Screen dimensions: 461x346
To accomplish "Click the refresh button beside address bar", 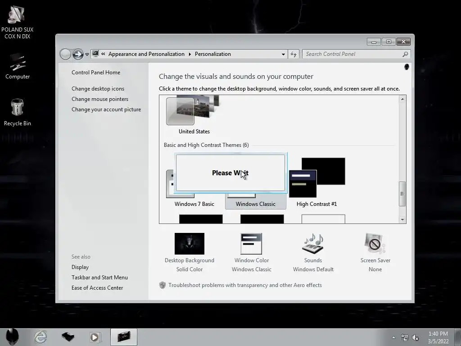I will (x=294, y=54).
